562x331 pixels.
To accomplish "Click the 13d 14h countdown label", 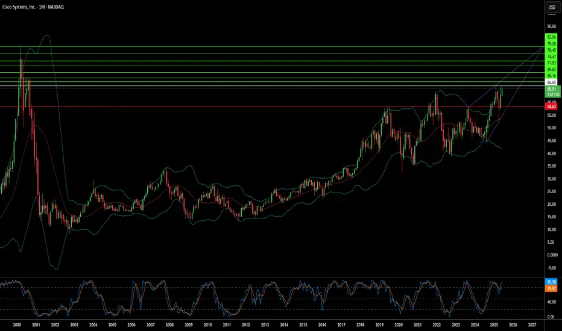I will click(553, 94).
